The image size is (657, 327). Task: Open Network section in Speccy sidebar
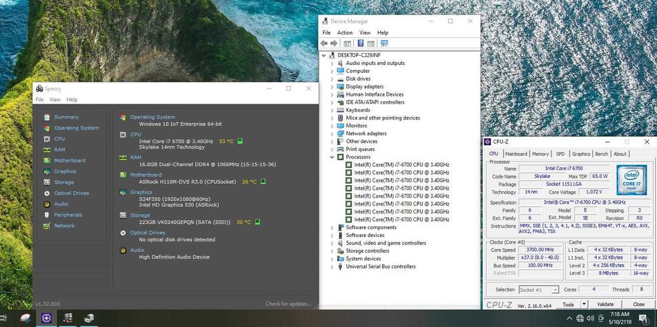[x=64, y=226]
